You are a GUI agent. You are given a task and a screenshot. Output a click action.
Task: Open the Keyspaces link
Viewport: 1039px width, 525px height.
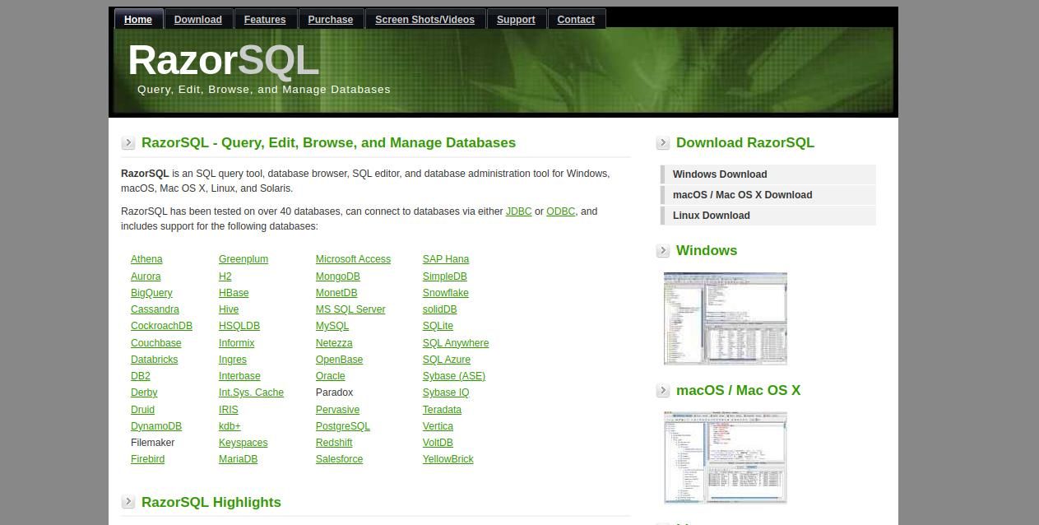pyautogui.click(x=244, y=443)
